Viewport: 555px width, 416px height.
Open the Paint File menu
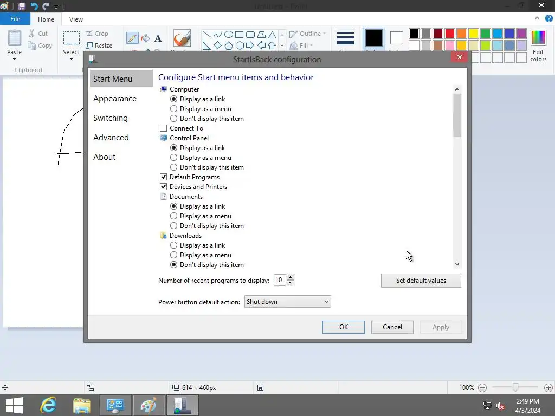click(x=15, y=19)
